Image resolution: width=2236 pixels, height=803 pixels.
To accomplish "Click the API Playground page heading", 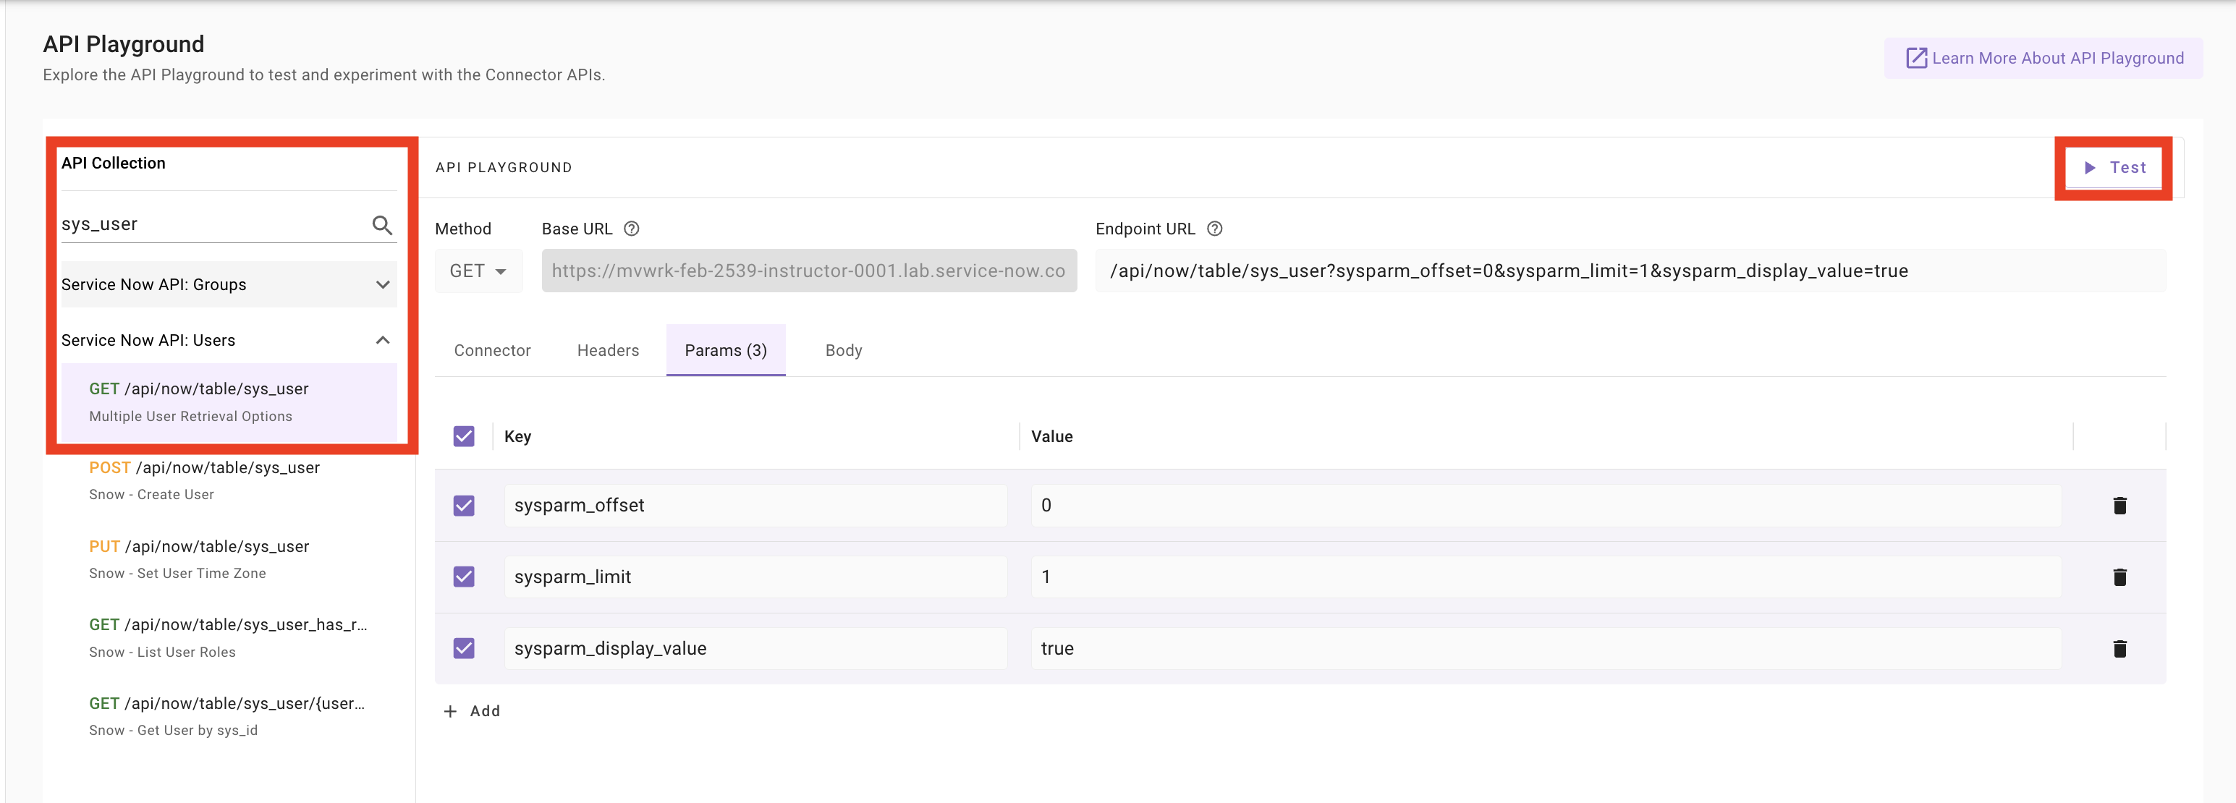I will click(123, 43).
